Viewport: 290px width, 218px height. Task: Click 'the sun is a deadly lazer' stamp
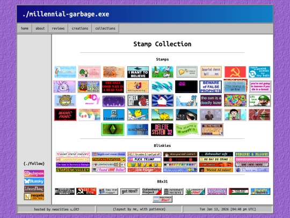click(x=211, y=101)
